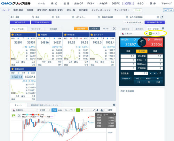The image size is (174, 141).
Task: Select eraser tool in chart toolbar
Action: [97, 110]
